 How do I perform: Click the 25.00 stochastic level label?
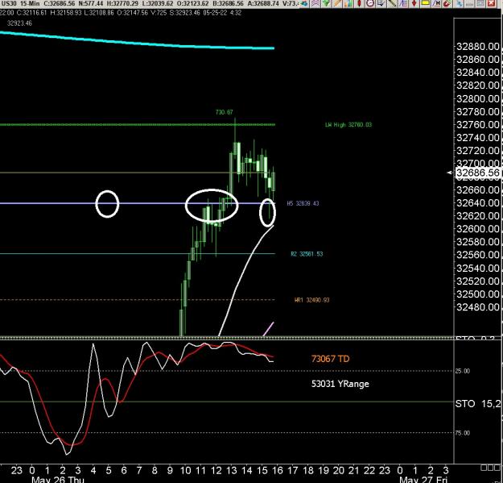click(x=462, y=371)
